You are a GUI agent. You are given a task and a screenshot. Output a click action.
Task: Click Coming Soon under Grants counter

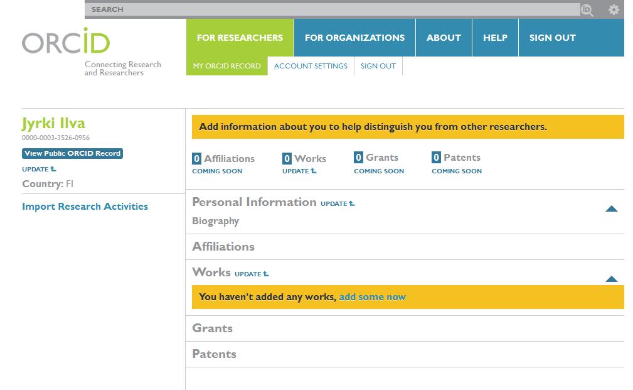click(x=379, y=171)
